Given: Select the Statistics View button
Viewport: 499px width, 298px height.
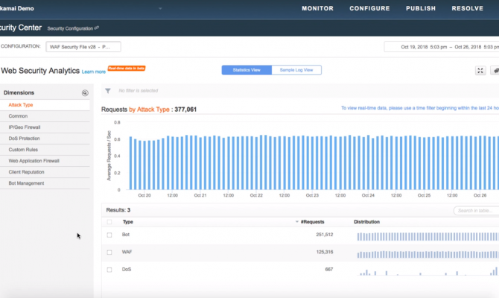Looking at the screenshot, I should click(x=246, y=70).
